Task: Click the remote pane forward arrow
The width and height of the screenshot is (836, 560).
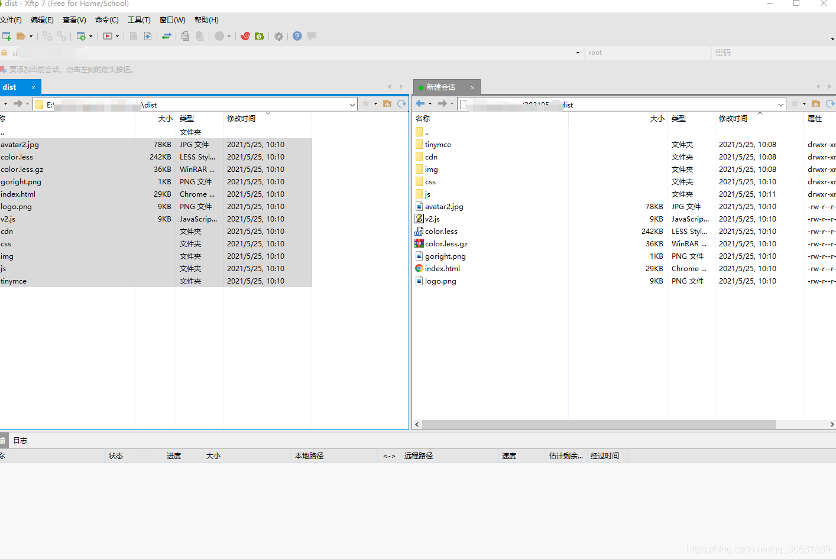Action: point(442,103)
